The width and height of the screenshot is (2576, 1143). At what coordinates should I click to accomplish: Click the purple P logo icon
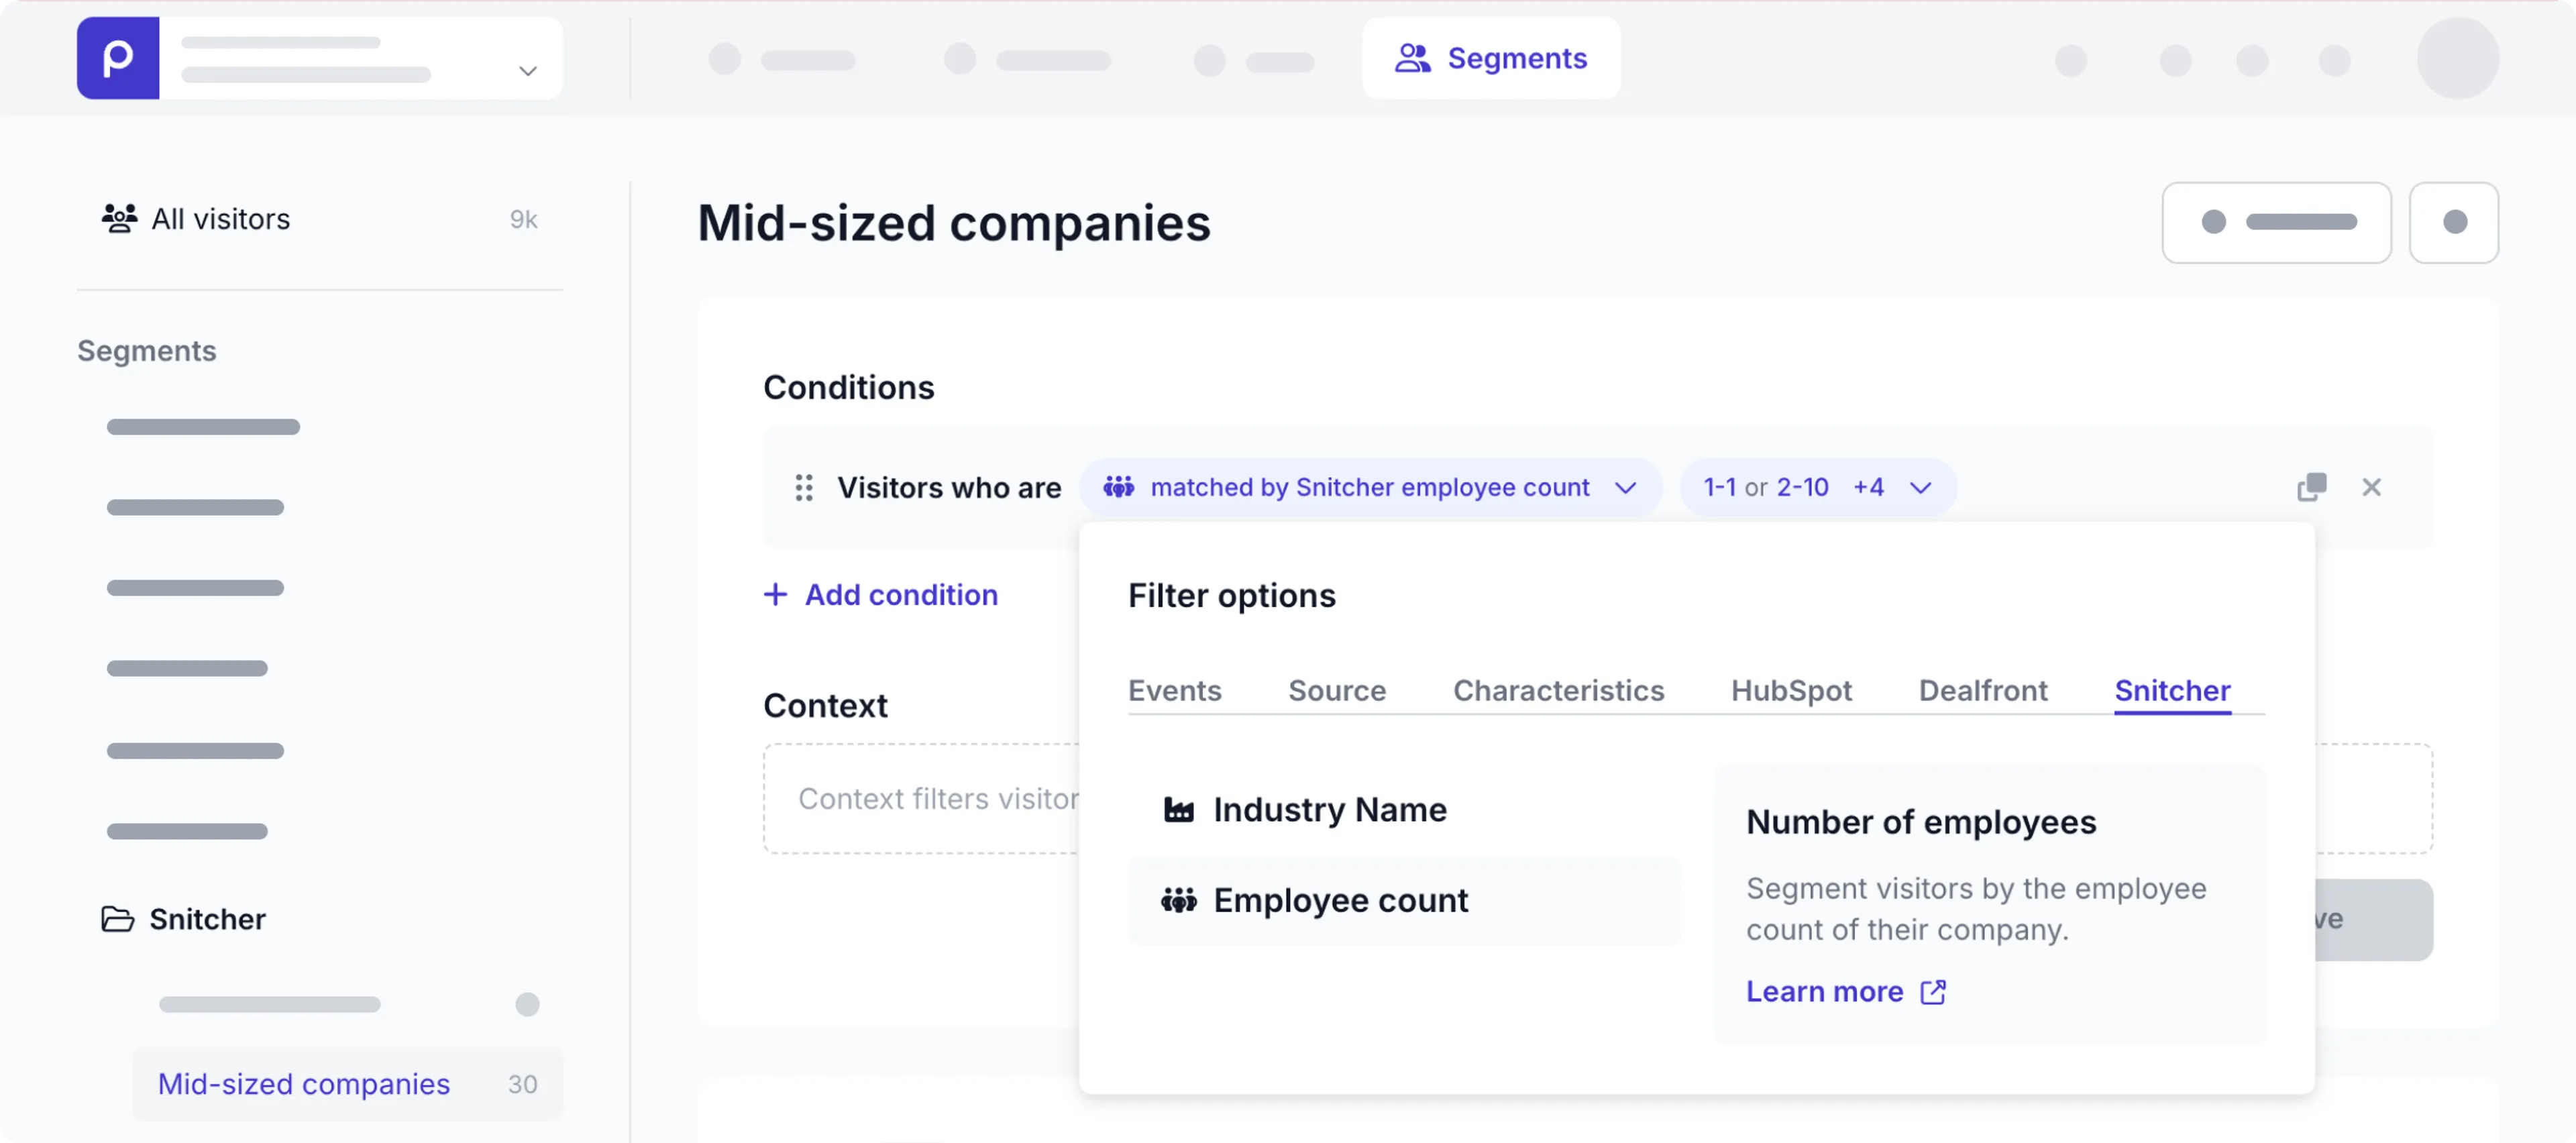[x=118, y=58]
